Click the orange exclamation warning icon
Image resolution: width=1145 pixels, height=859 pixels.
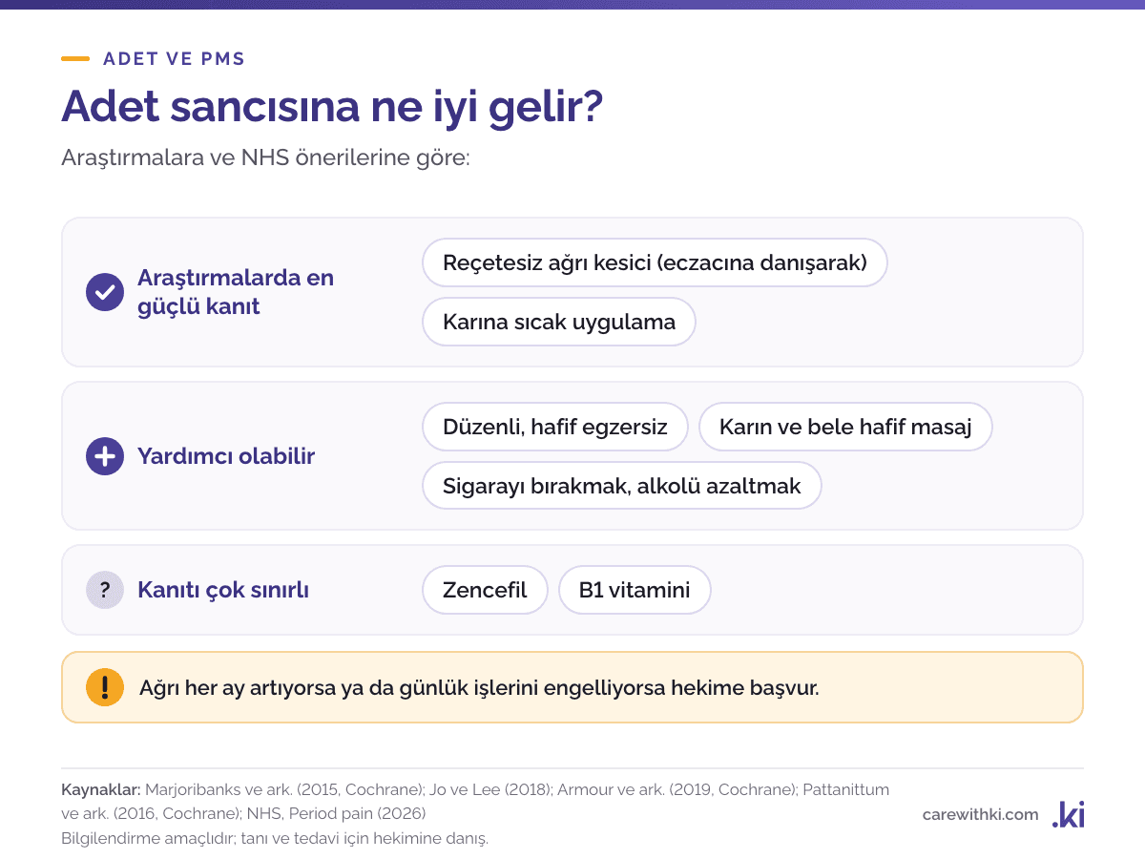pos(105,687)
